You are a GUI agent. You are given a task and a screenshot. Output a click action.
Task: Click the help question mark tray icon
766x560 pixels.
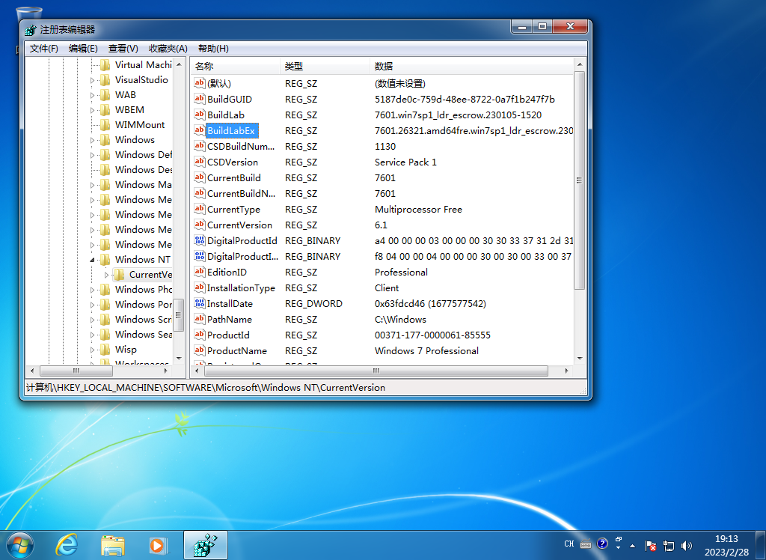602,544
